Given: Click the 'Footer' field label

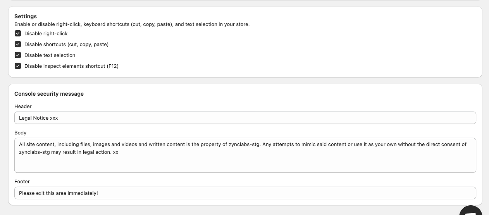Looking at the screenshot, I should (x=22, y=181).
